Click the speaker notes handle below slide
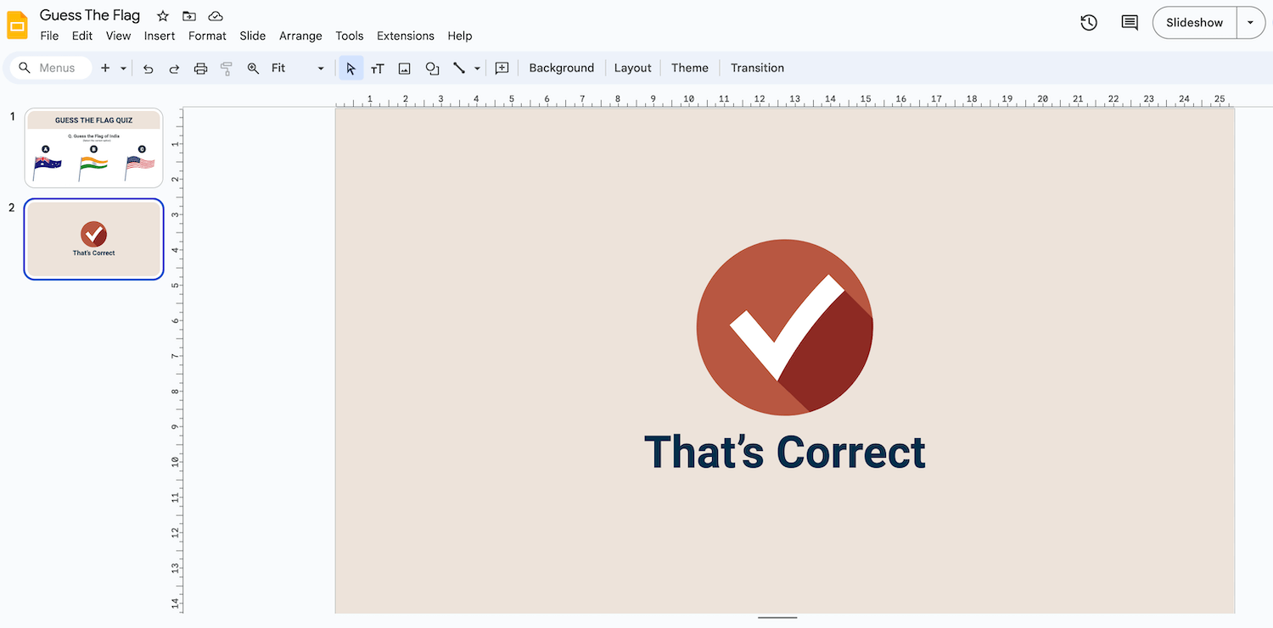This screenshot has width=1273, height=628. coord(777,618)
